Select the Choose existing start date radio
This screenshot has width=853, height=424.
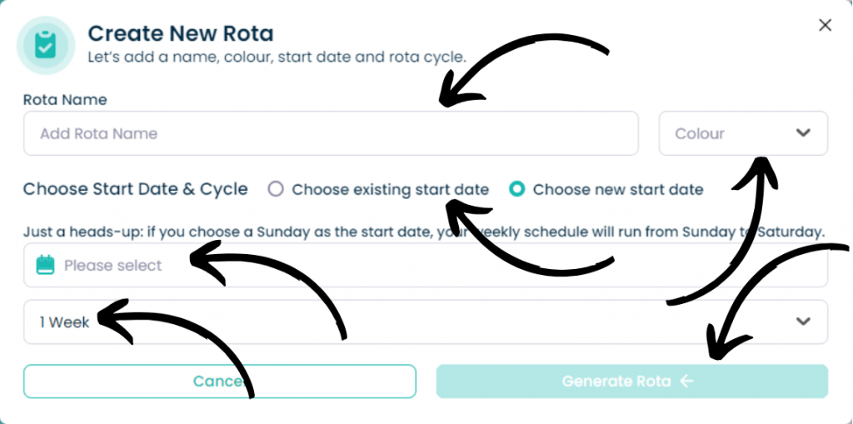point(276,189)
